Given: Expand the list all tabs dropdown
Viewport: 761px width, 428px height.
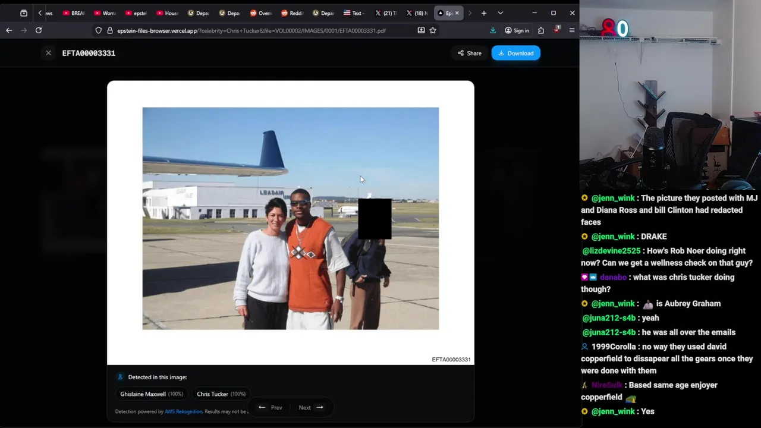Looking at the screenshot, I should [500, 13].
